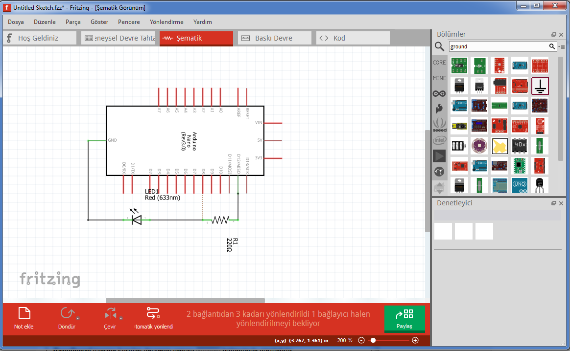Open the Intel parts bin
570x351 pixels.
[x=439, y=140]
